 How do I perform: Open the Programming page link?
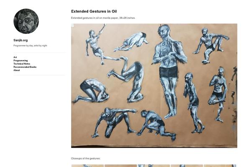coord(20,61)
